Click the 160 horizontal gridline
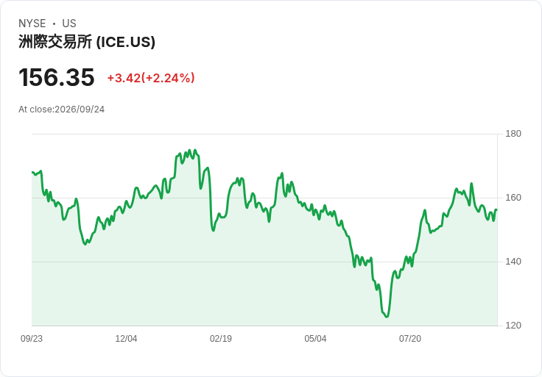 coord(264,198)
